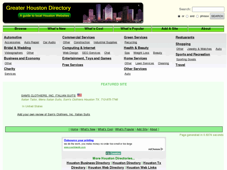Open Services under Charity
Screen dimensions: 227x170
[10, 74]
